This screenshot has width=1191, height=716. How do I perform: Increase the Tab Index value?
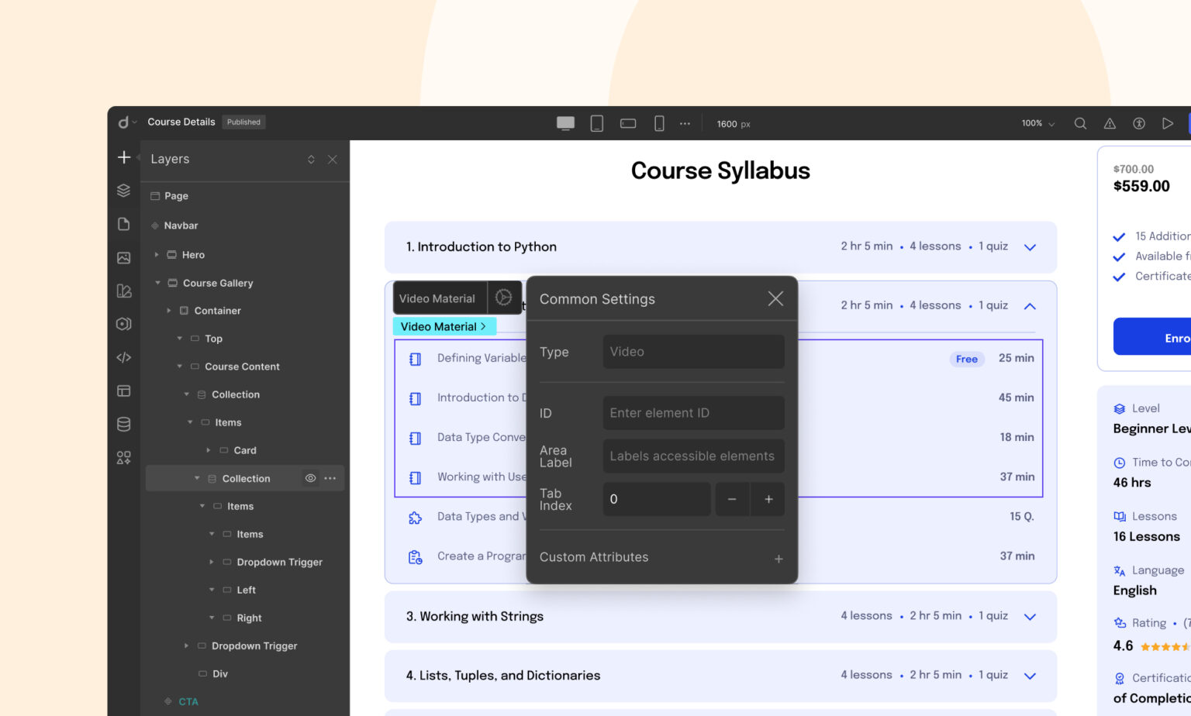tap(768, 499)
